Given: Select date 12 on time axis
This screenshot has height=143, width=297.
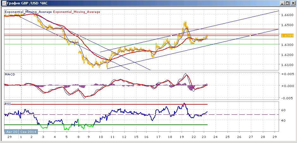Looking at the screenshot, I should click(124, 137).
